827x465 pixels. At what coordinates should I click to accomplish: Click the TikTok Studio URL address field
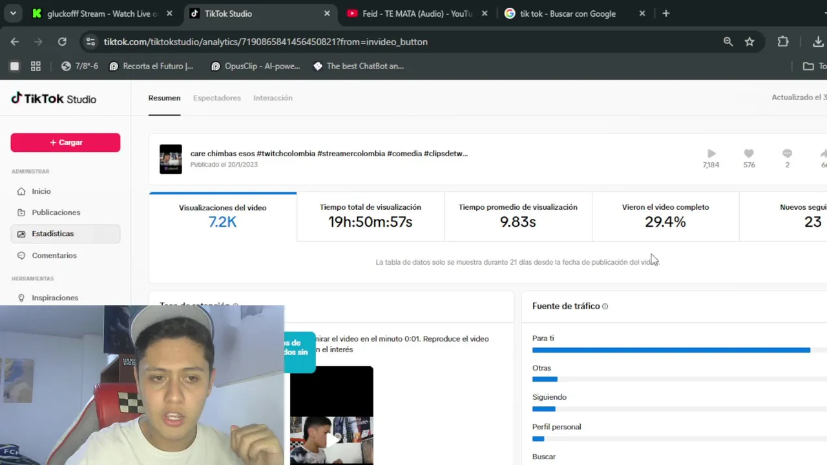click(266, 42)
